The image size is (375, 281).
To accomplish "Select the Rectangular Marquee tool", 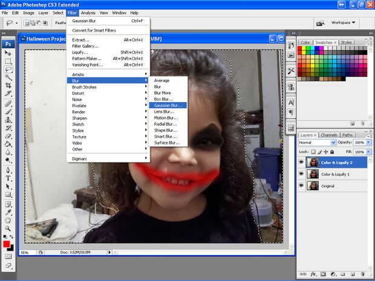I will 8,61.
